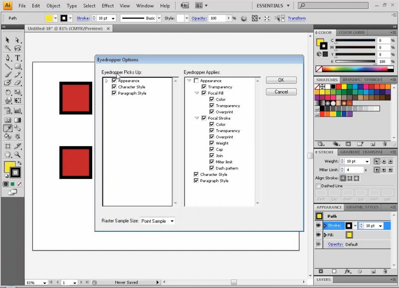Select the Gradient tool in the toolbox

[17, 120]
